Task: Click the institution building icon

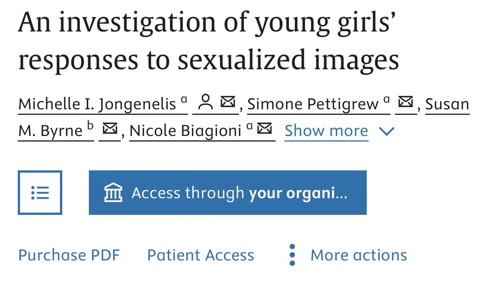Action: pos(113,193)
